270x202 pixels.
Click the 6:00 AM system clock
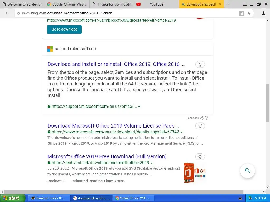[x=260, y=198]
